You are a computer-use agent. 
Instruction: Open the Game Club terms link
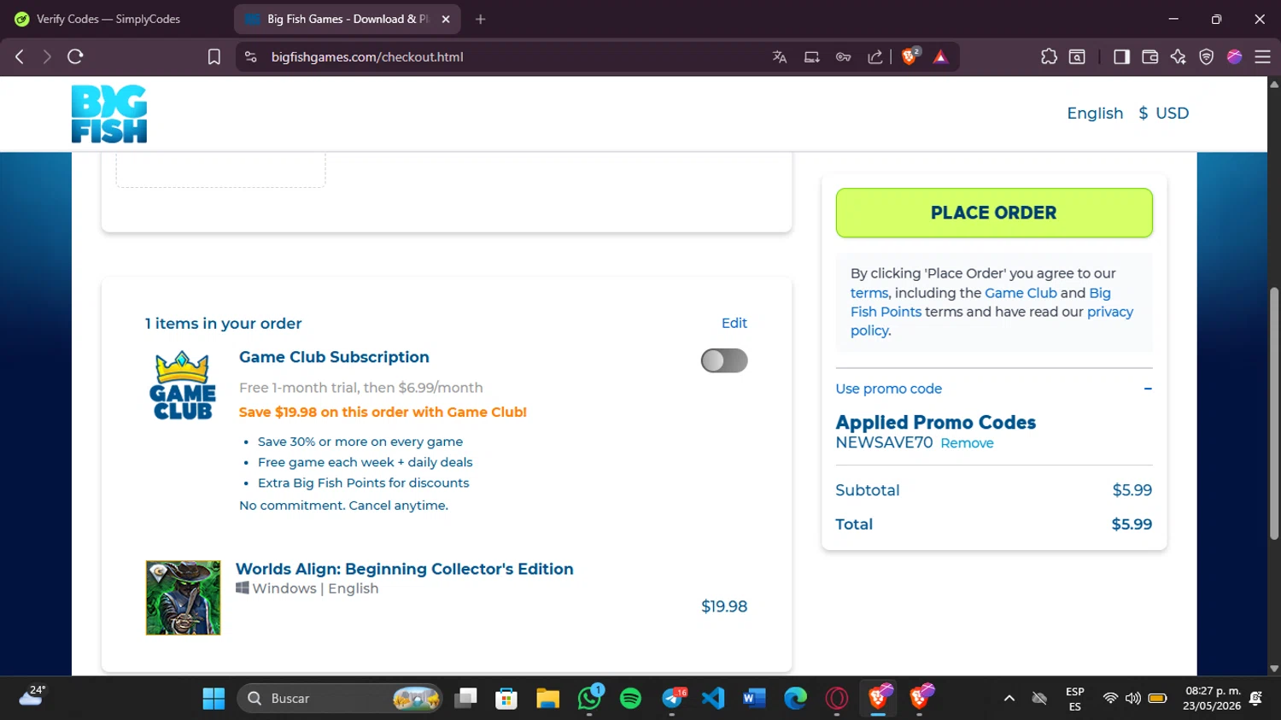pyautogui.click(x=1021, y=293)
